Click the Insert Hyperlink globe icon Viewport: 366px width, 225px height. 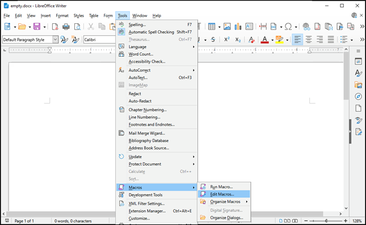(306, 27)
